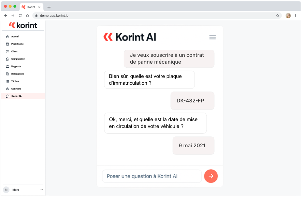Screen dimensions: 304x198
Task: Click the Courtiers eye icon
Action: 8,89
